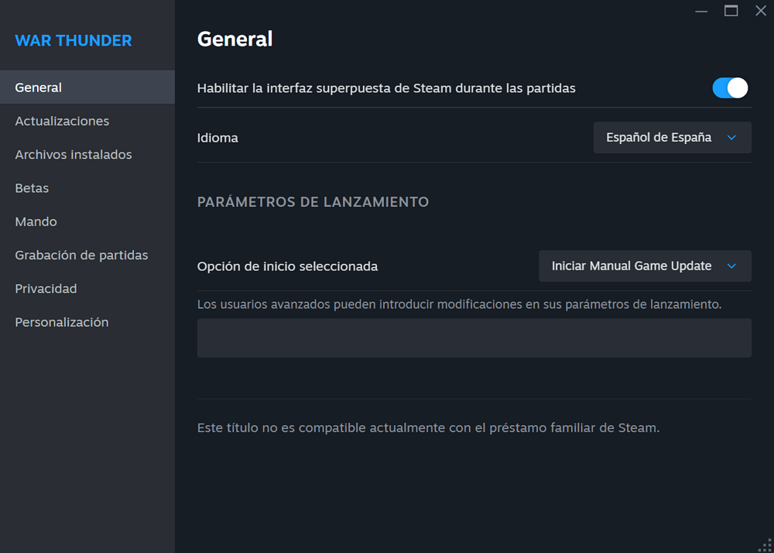This screenshot has width=774, height=553.
Task: Select General in the sidebar
Action: click(x=38, y=87)
